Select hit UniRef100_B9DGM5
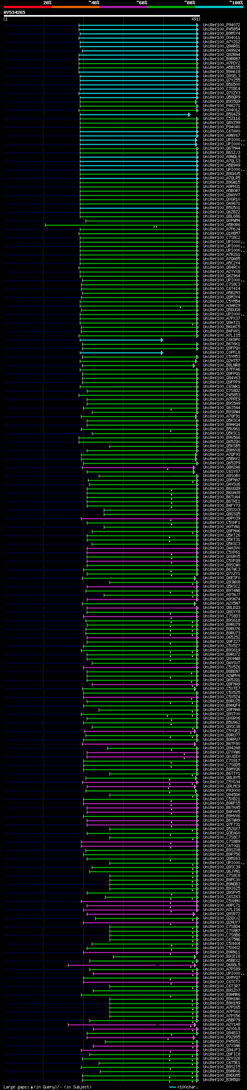Viewport: 247px width, 1090px height. click(221, 1076)
